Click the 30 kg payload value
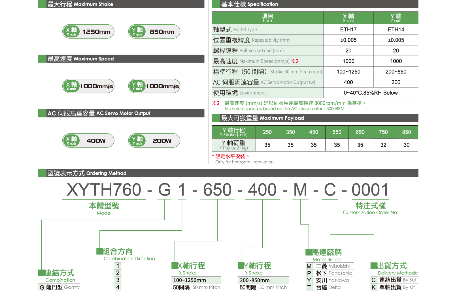Viewport: 457px width, 298px height. pyautogui.click(x=407, y=145)
